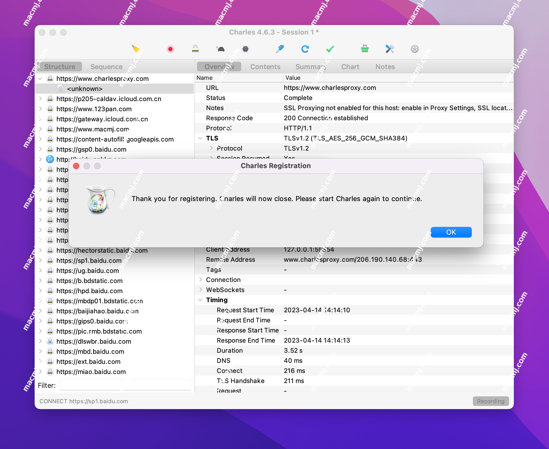Expand the TLS Protocol row
Screen dimensions: 549x449
point(211,148)
